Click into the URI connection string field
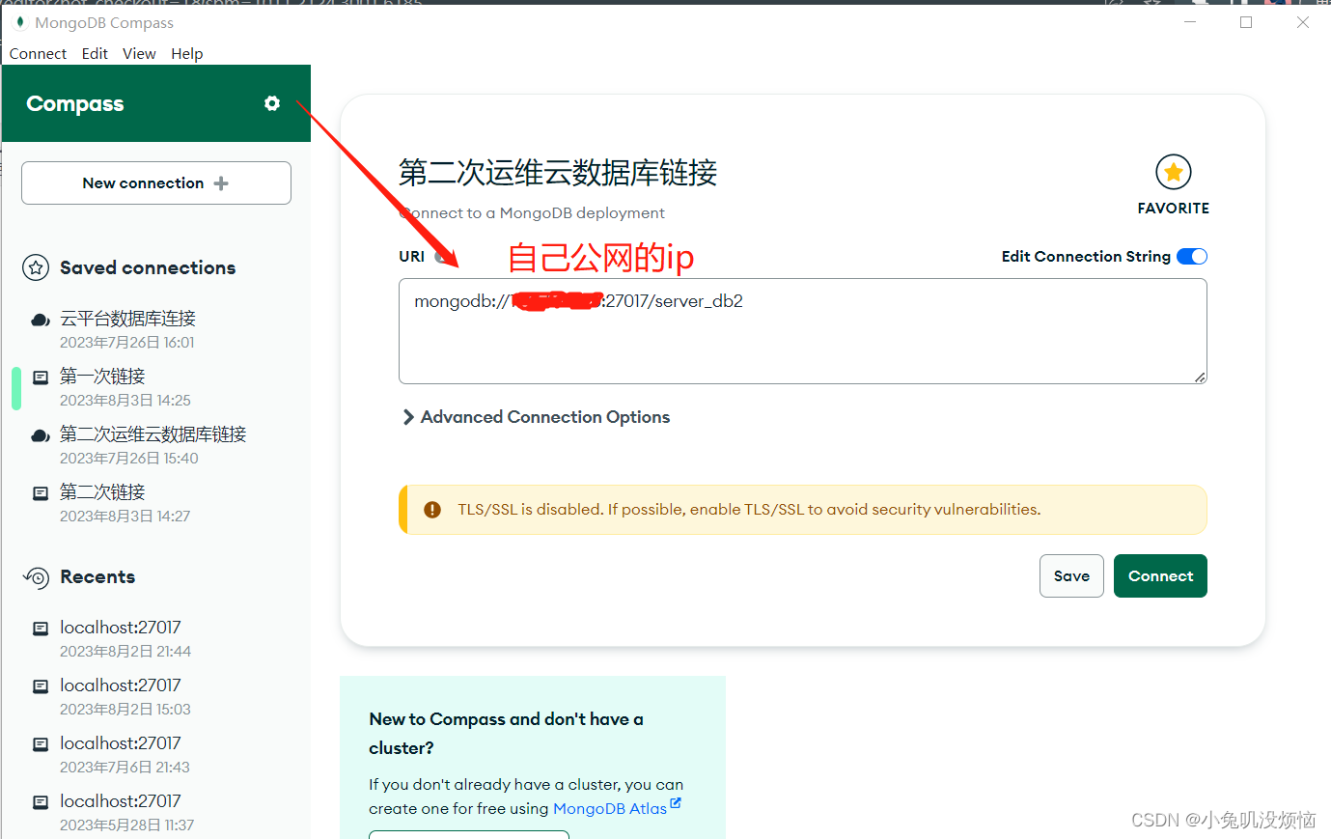The image size is (1331, 839). [x=803, y=331]
